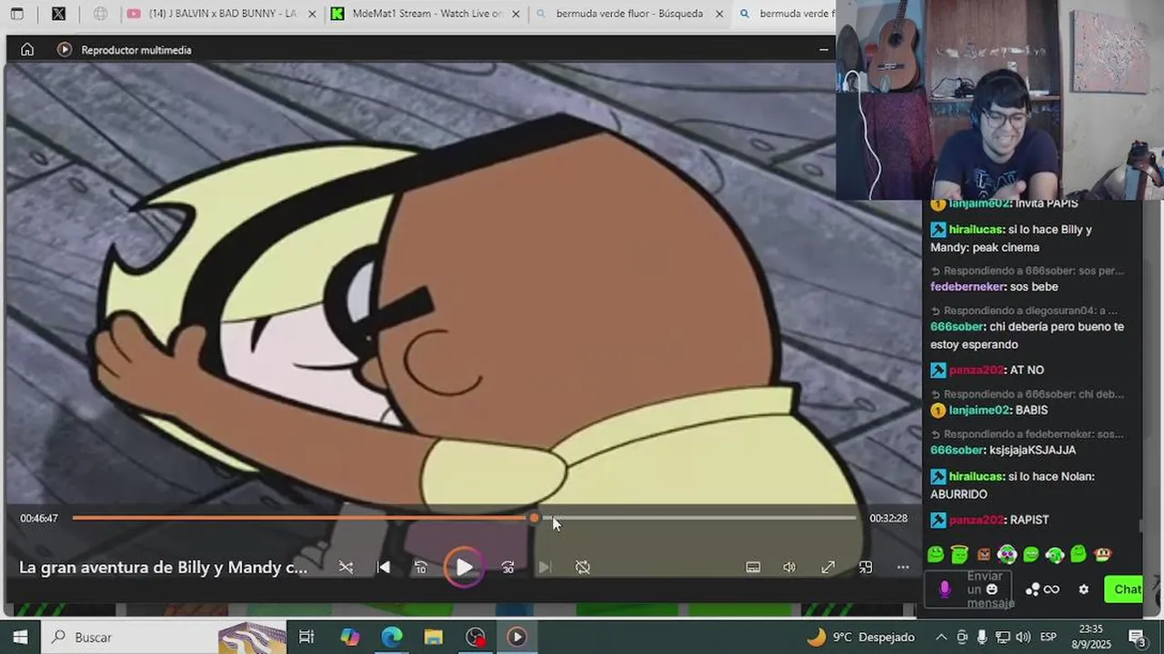Click the first green blob emote
This screenshot has width=1164, height=654.
click(936, 554)
